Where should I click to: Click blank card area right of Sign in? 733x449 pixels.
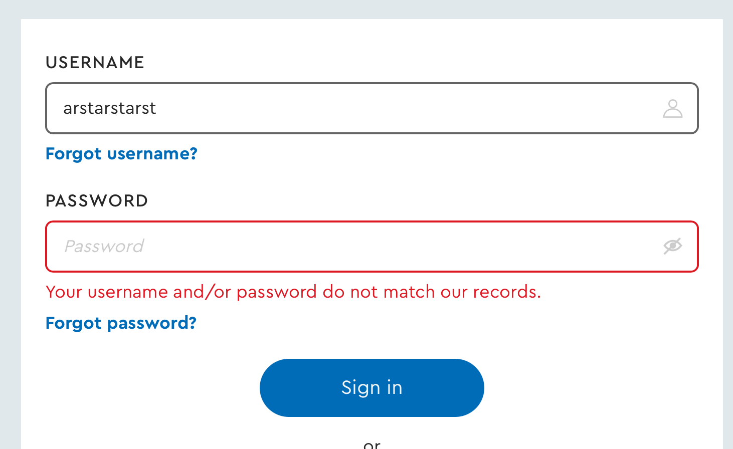(x=602, y=387)
